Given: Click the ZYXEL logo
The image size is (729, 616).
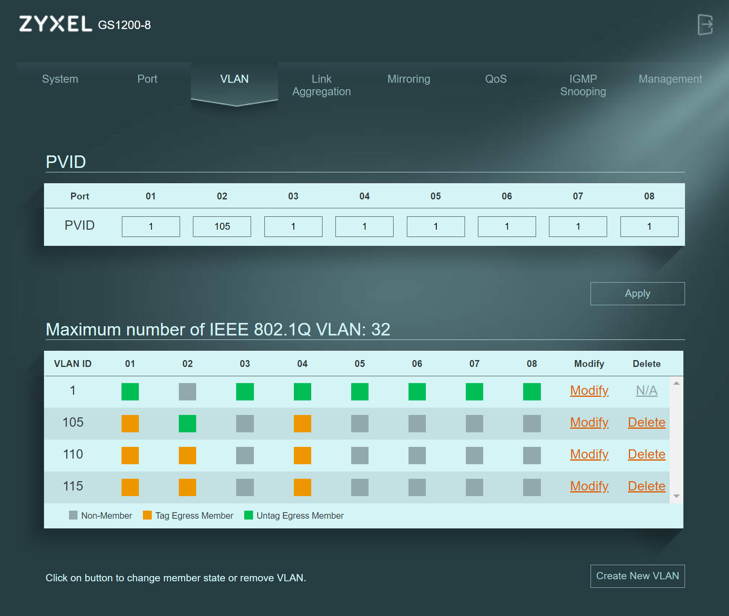Looking at the screenshot, I should click(56, 24).
